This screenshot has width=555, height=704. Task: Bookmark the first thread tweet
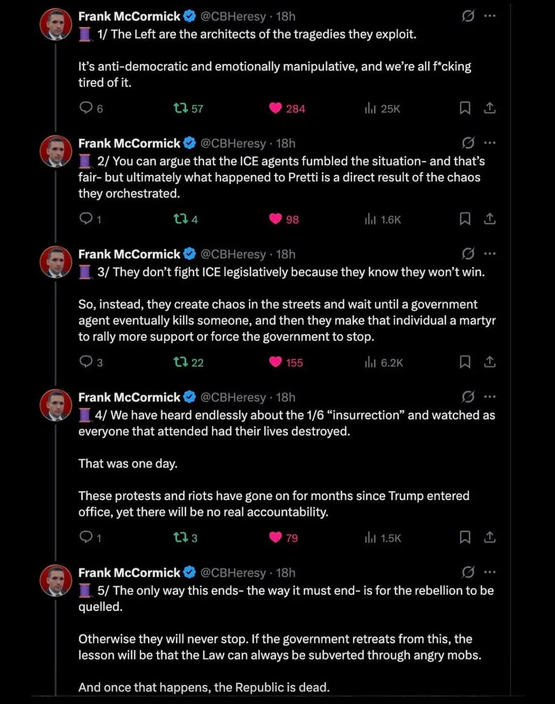tap(465, 108)
